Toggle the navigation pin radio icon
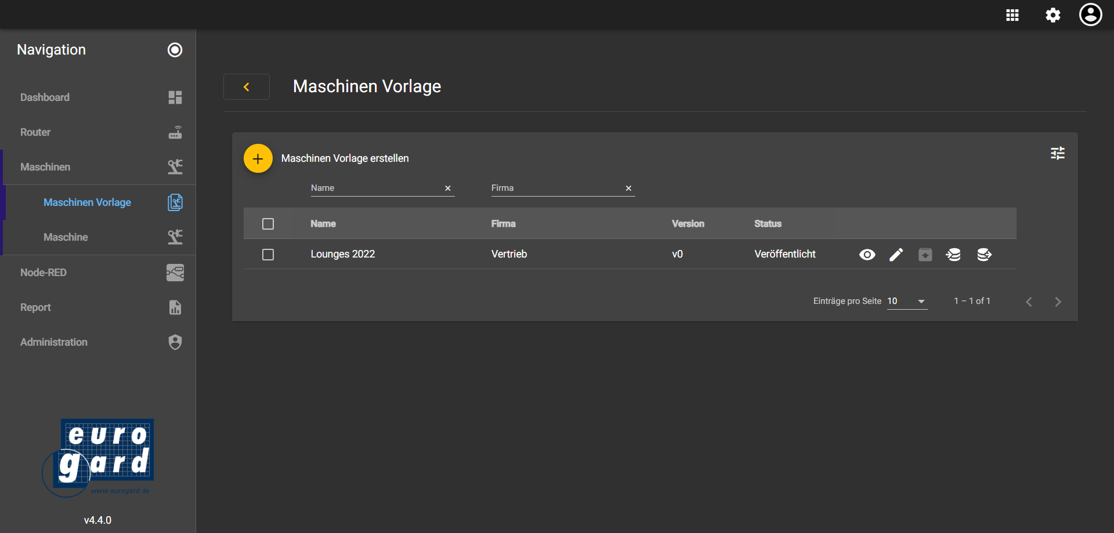Viewport: 1114px width, 533px height. click(175, 50)
